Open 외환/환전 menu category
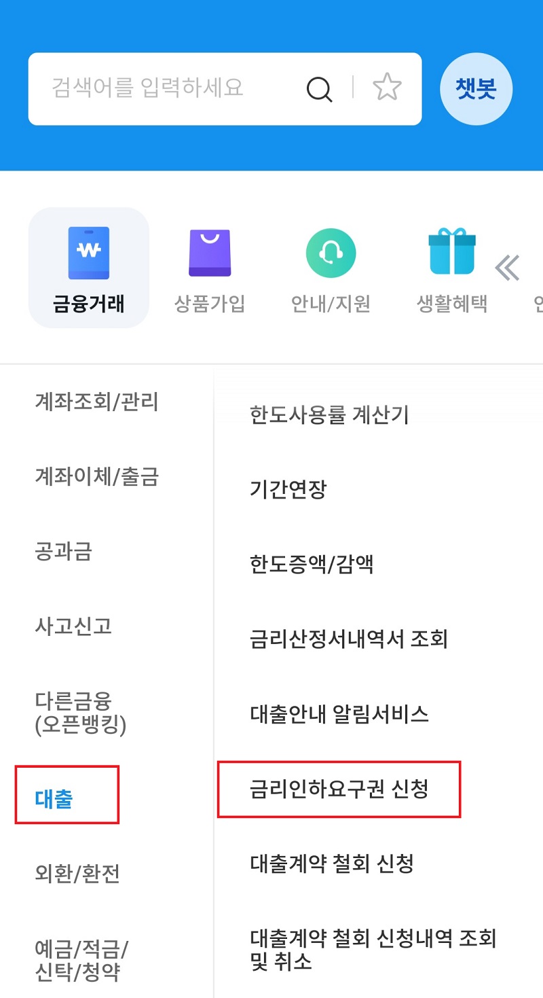The height and width of the screenshot is (998, 543). 77,873
